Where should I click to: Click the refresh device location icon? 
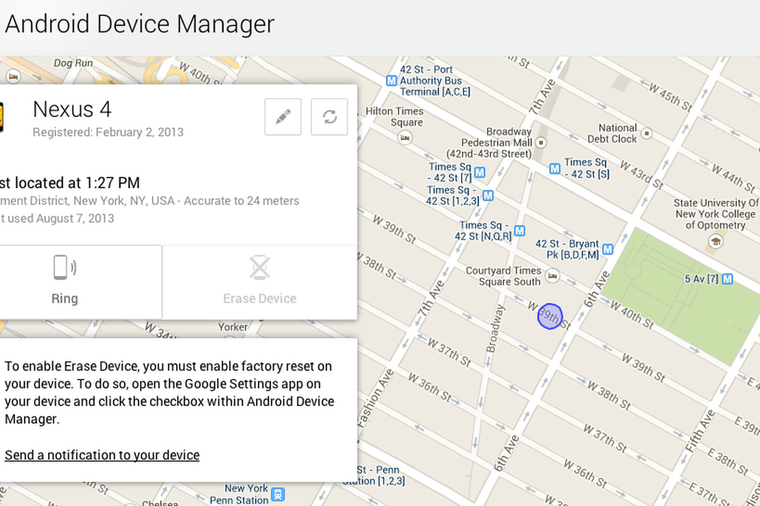329,117
